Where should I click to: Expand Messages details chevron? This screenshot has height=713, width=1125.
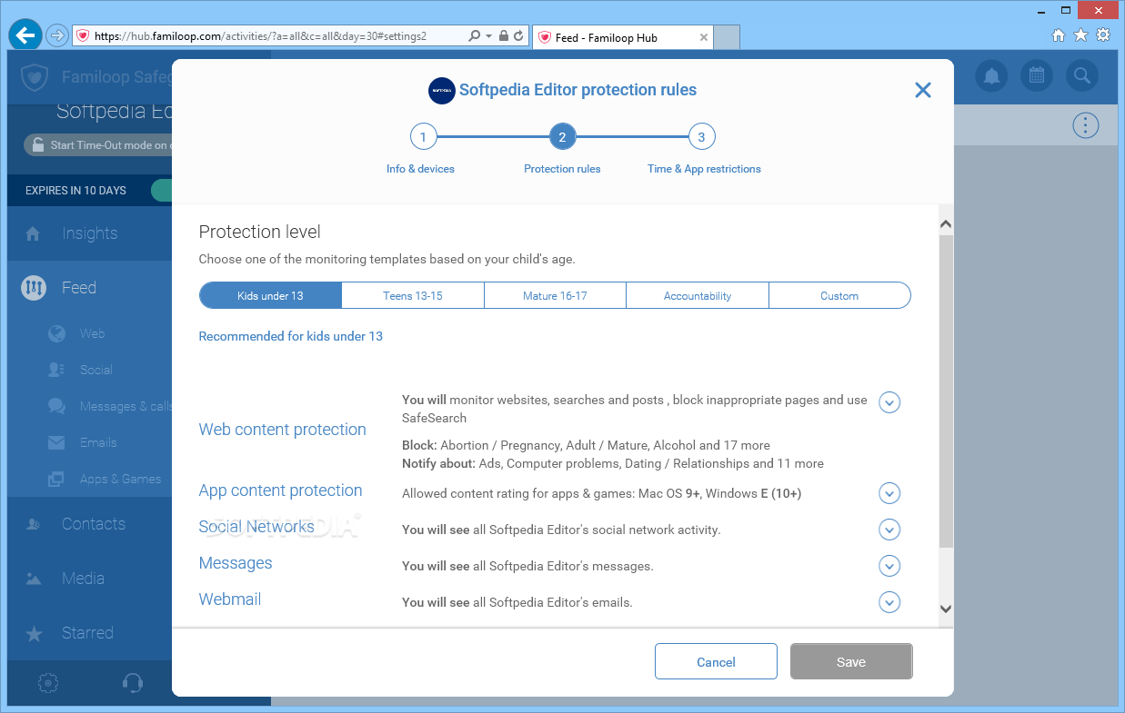click(x=889, y=566)
